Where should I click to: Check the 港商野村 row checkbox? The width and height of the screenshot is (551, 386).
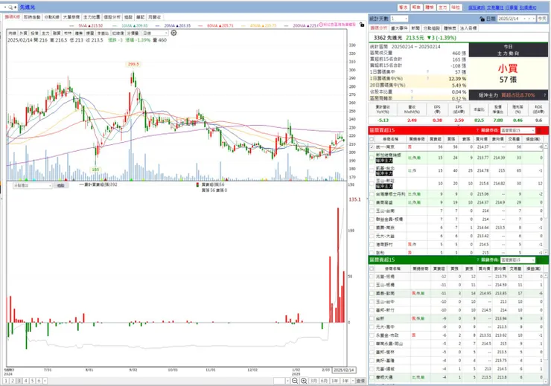tap(372, 245)
